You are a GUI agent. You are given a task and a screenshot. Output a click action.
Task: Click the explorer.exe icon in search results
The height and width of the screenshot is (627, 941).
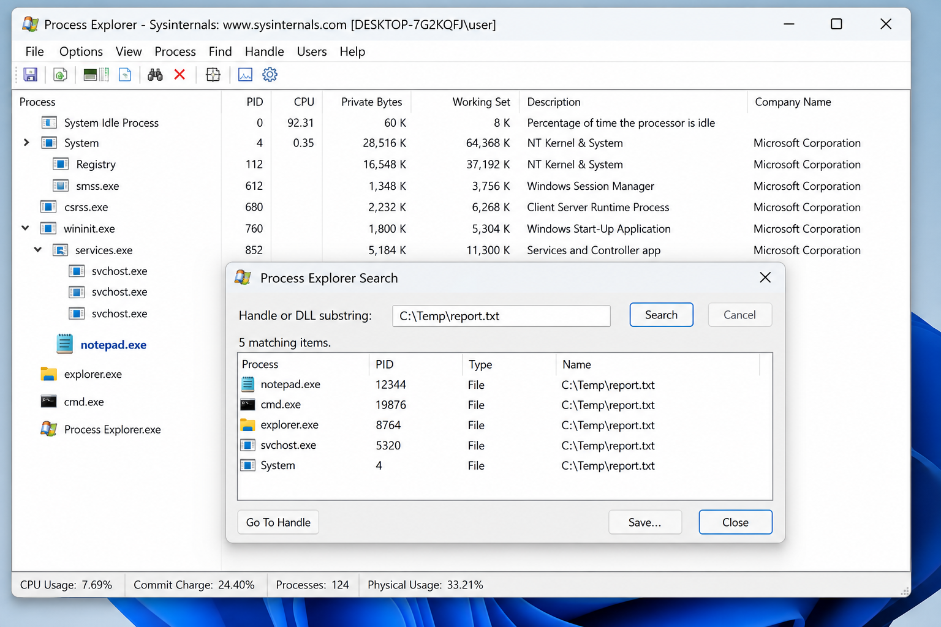point(248,425)
